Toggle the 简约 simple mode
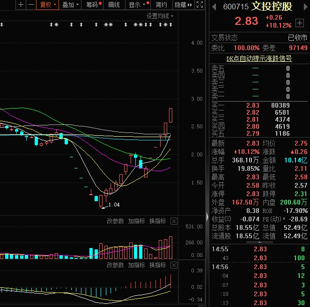The height and width of the screenshot is (307, 310). point(161,5)
